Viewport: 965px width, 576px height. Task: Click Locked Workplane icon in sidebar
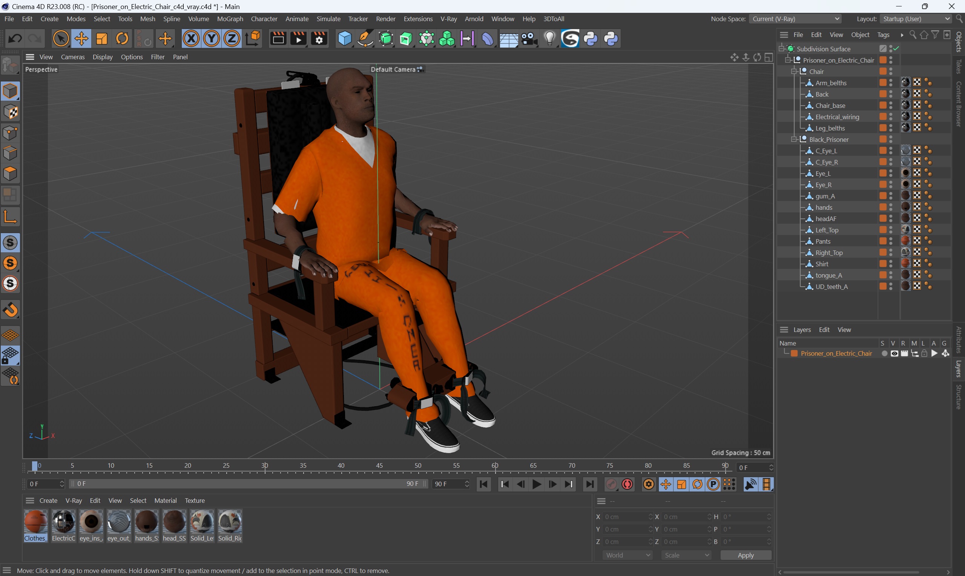[10, 356]
